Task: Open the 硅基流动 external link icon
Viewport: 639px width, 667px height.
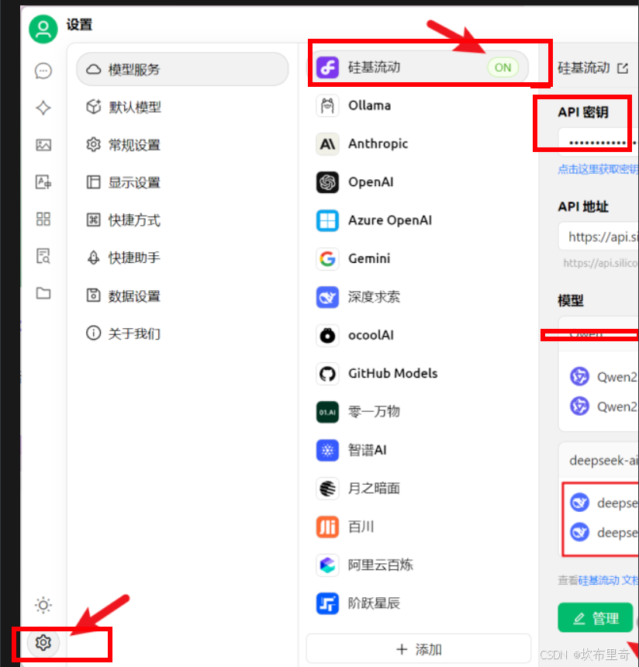Action: 623,68
